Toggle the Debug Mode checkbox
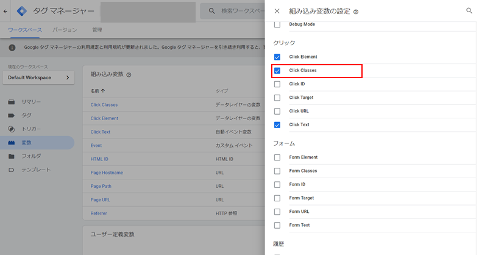Screen dimensions: 479x255 pos(277,24)
